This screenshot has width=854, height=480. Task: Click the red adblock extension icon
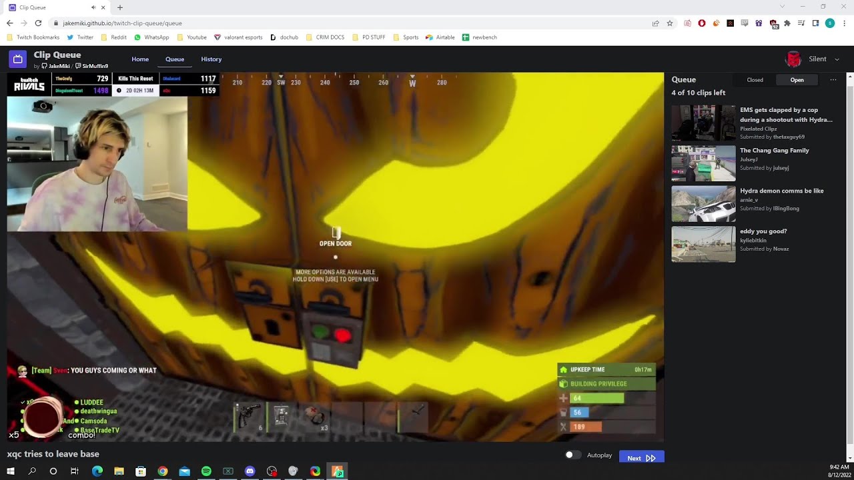coord(702,23)
